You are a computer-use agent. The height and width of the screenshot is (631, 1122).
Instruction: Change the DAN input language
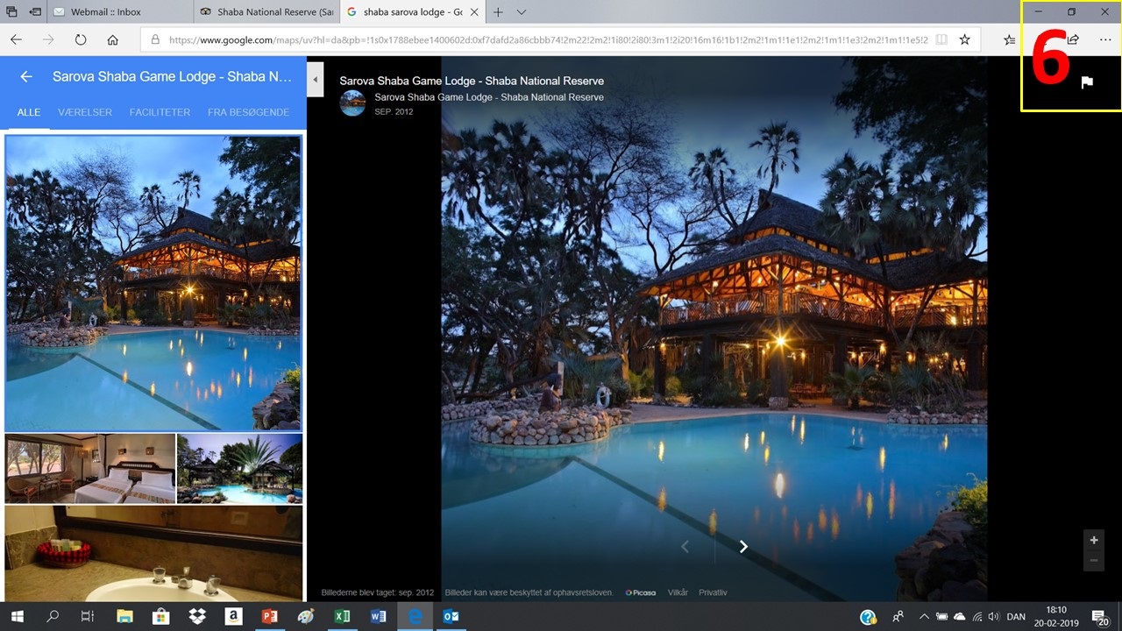pyautogui.click(x=1016, y=617)
